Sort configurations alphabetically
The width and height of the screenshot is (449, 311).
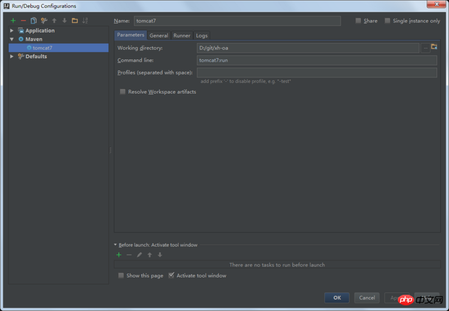tap(85, 21)
